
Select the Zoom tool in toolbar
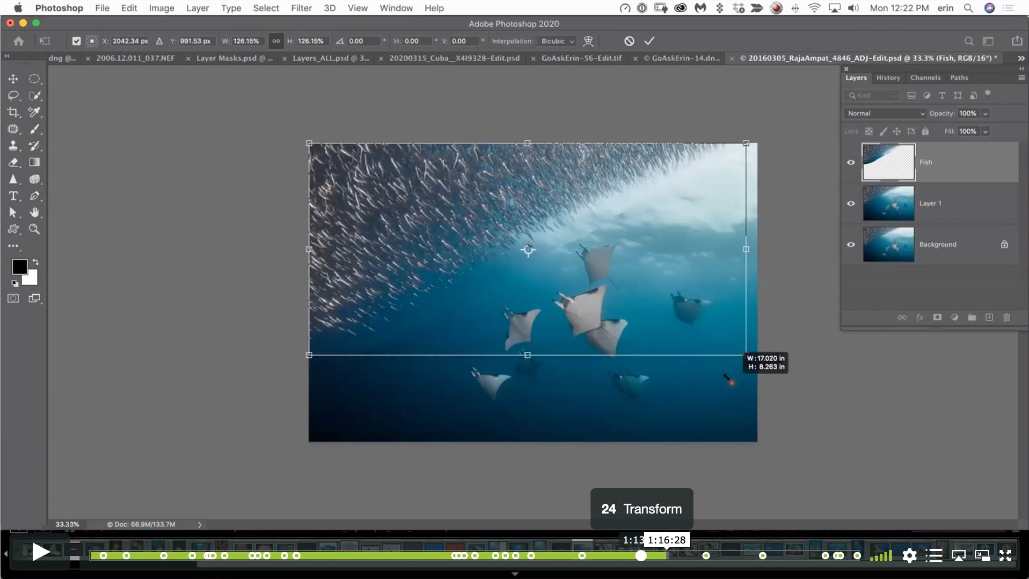(x=34, y=229)
